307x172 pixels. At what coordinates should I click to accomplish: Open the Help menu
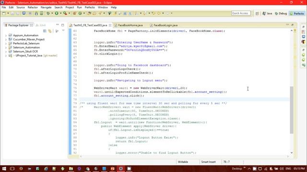[114, 8]
